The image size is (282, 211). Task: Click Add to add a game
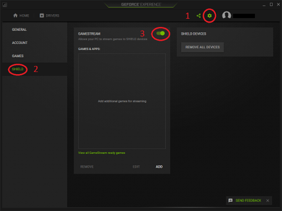[x=159, y=166]
